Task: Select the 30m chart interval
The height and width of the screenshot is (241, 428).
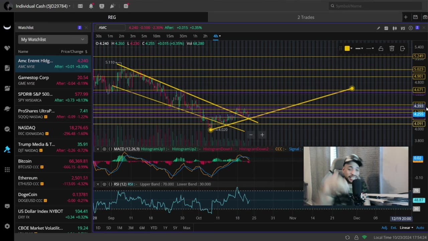Action: pos(183,36)
